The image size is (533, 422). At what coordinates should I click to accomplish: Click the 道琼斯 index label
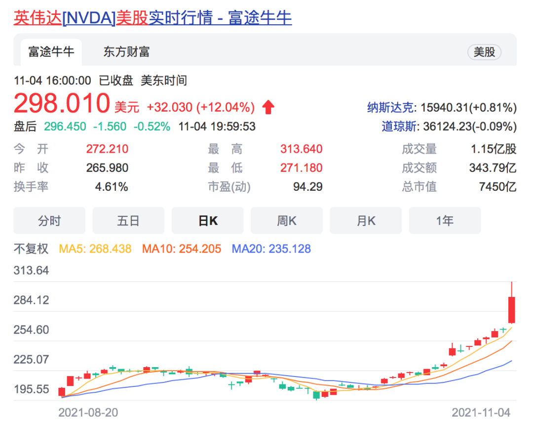(x=399, y=127)
